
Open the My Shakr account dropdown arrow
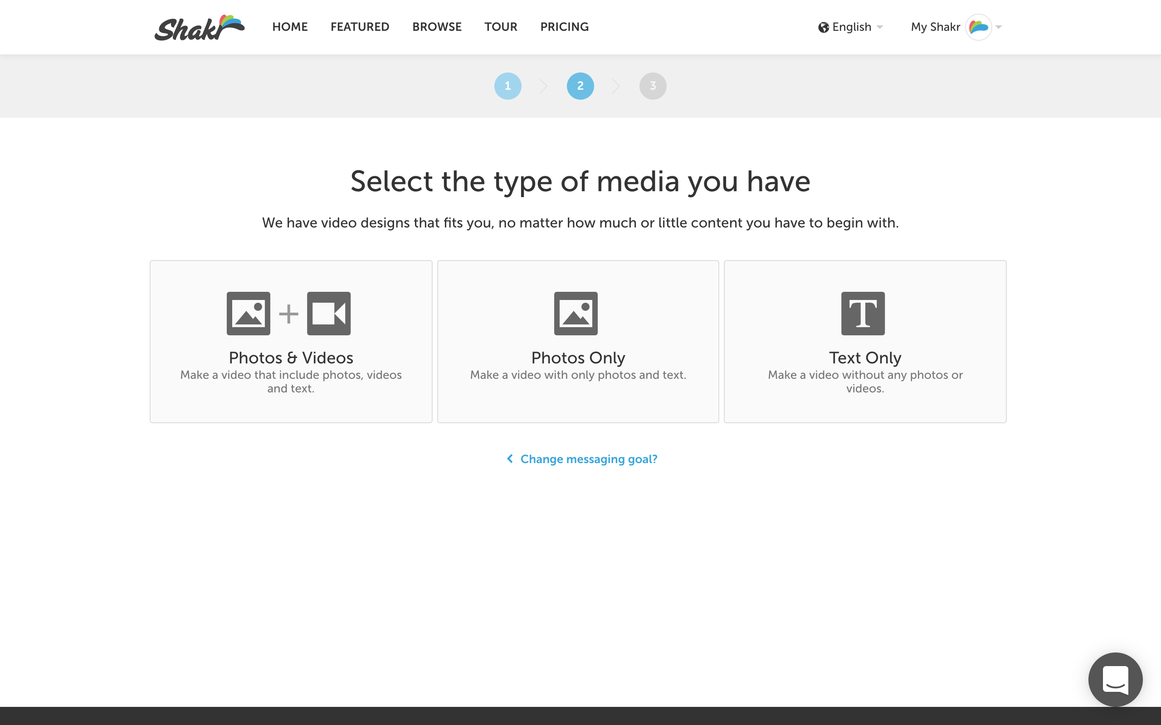tap(998, 27)
